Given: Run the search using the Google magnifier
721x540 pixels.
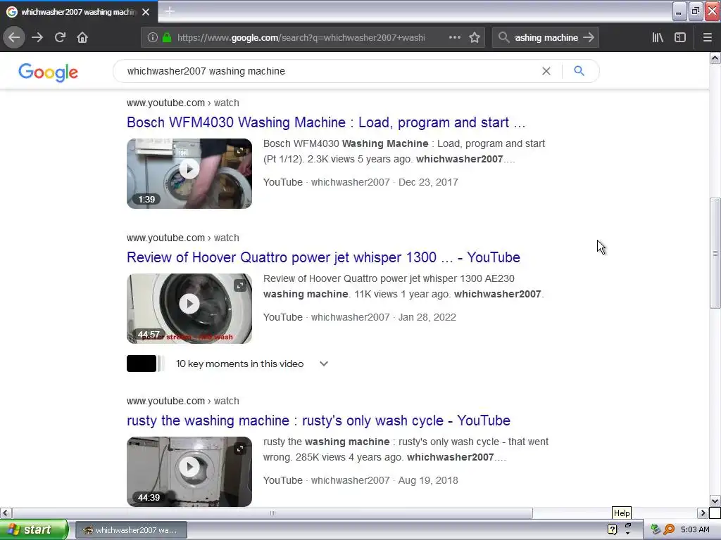Looking at the screenshot, I should (579, 71).
